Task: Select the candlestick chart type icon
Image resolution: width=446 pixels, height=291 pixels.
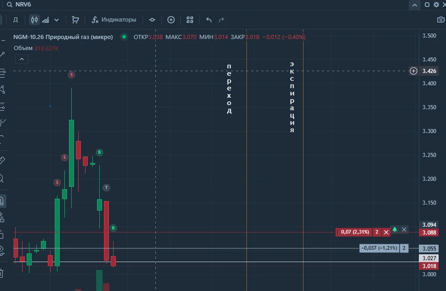Action: [34, 20]
